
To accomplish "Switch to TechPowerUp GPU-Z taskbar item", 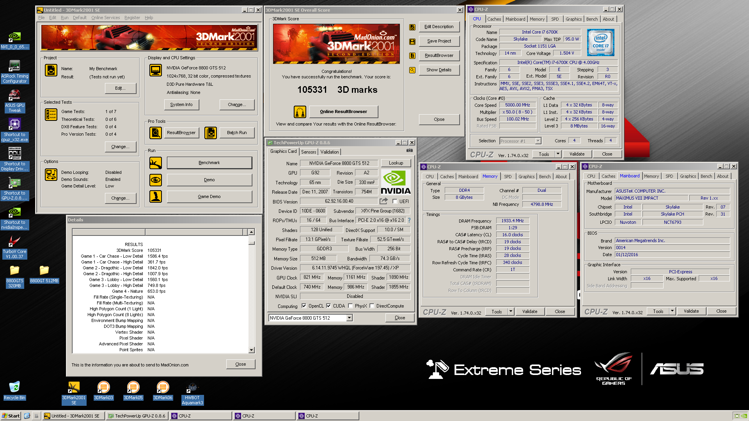I will [x=137, y=416].
